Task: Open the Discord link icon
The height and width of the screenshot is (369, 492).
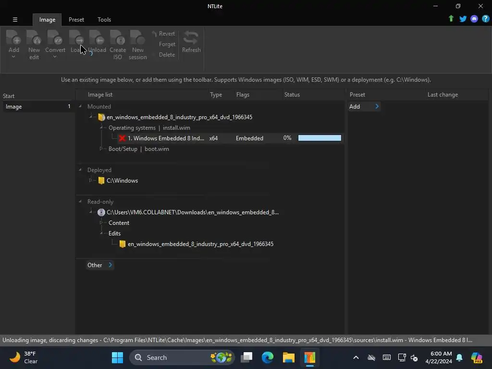Action: click(474, 19)
